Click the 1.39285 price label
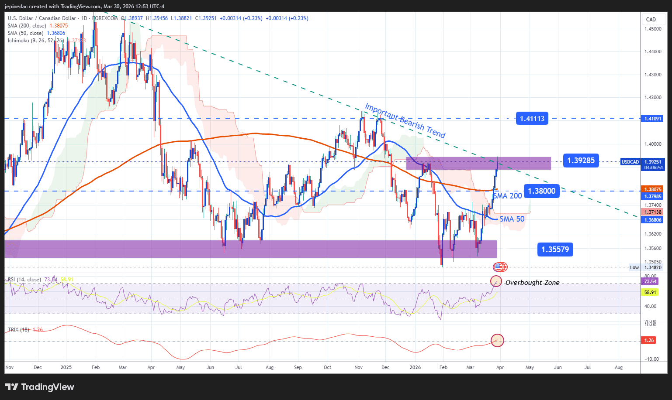Image resolution: width=672 pixels, height=400 pixels. point(581,161)
